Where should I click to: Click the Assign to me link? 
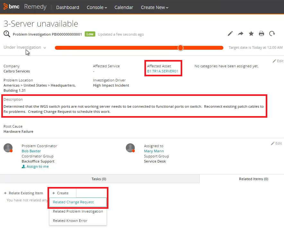tap(35, 166)
